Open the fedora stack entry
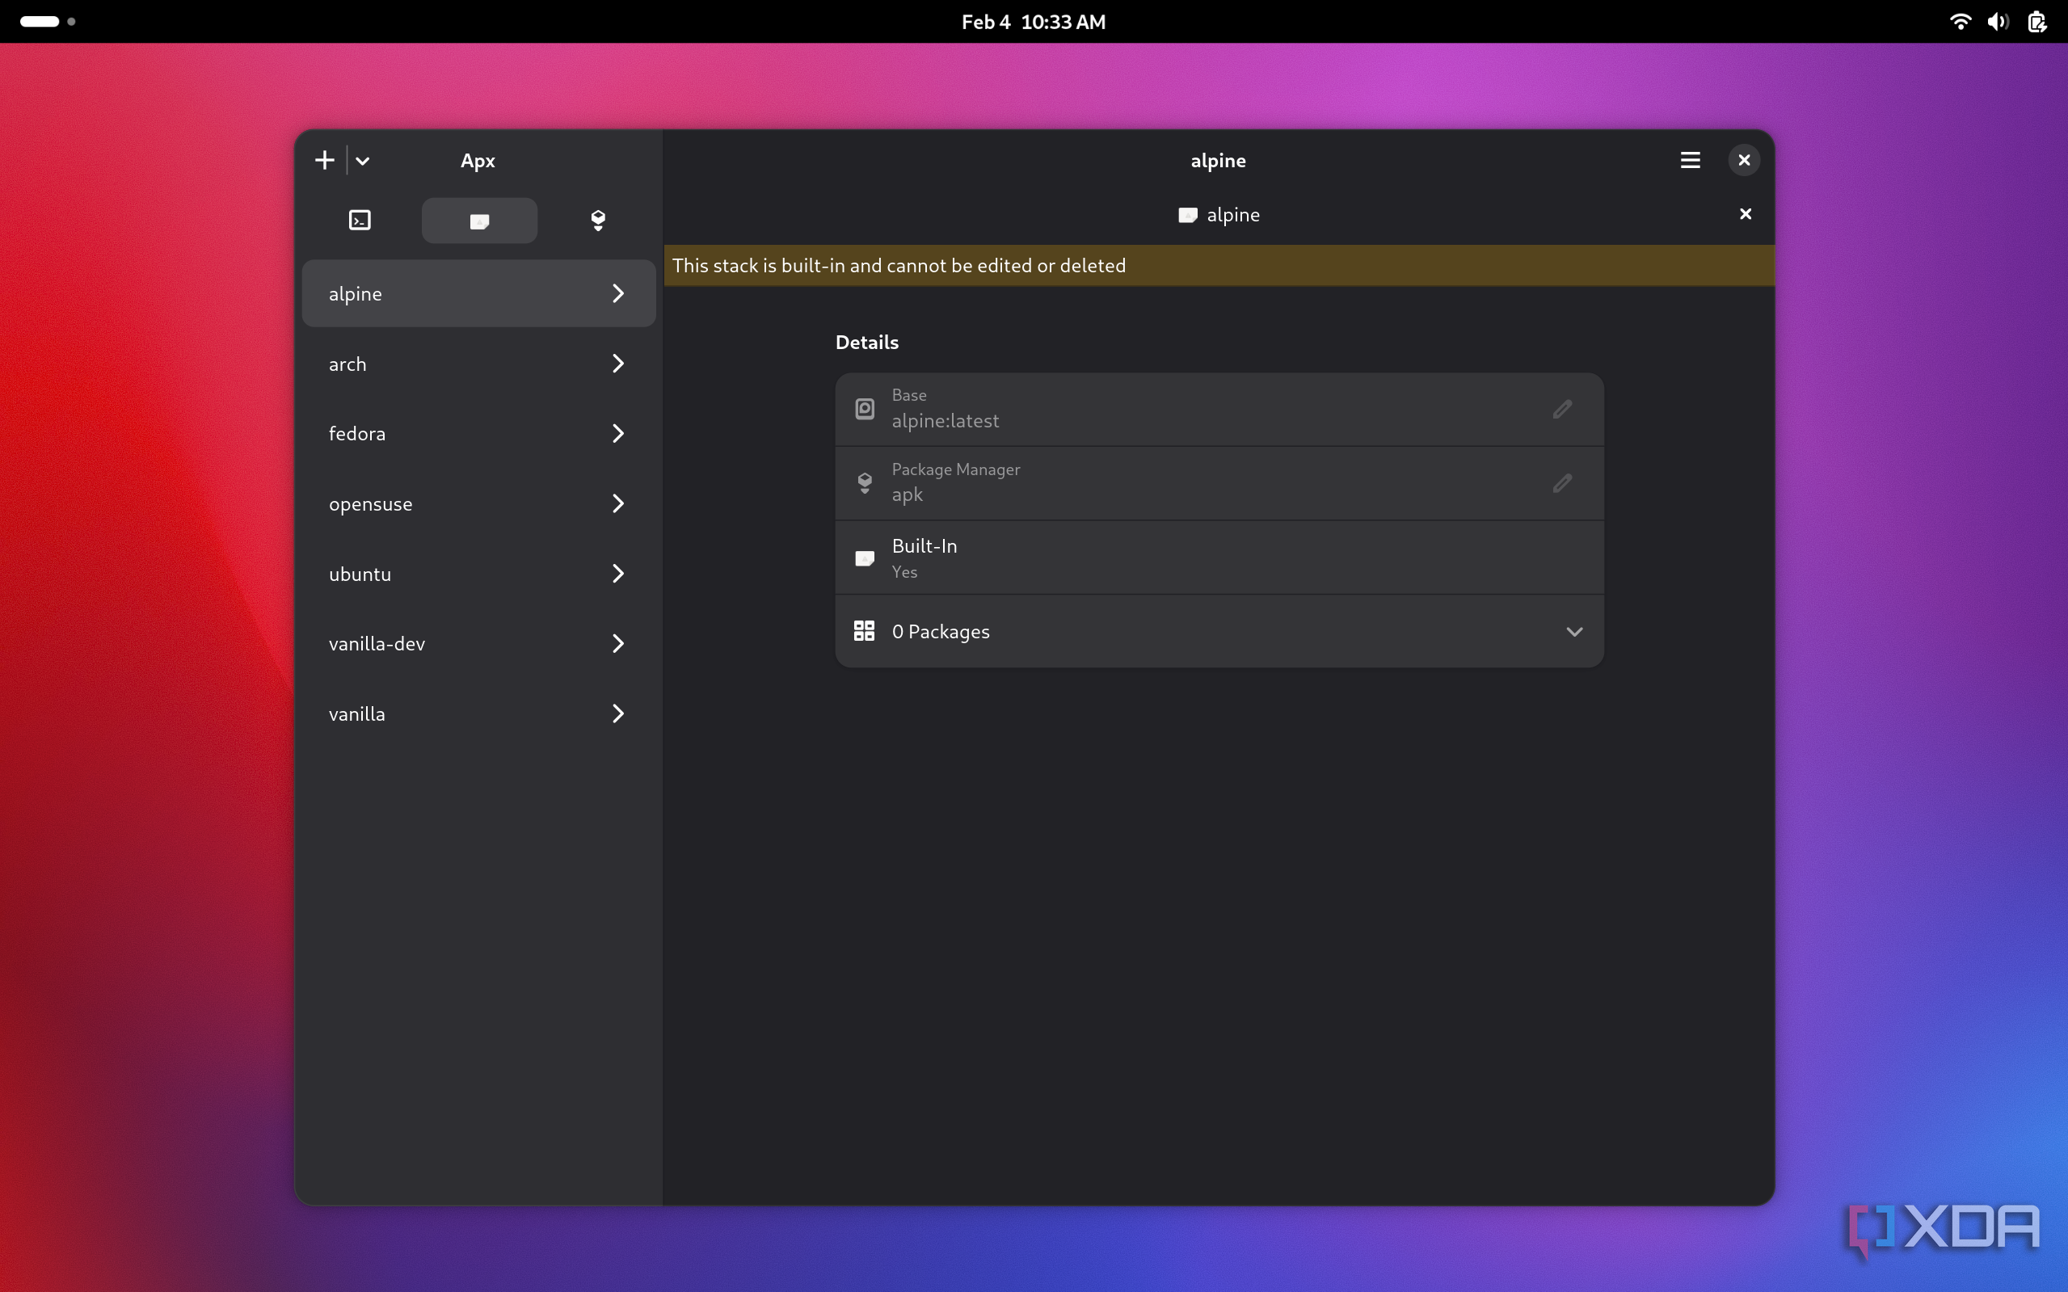 [x=478, y=434]
